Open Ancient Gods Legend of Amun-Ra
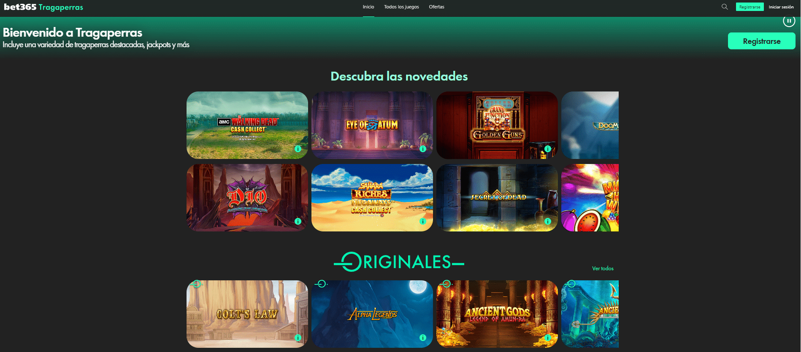 point(497,314)
